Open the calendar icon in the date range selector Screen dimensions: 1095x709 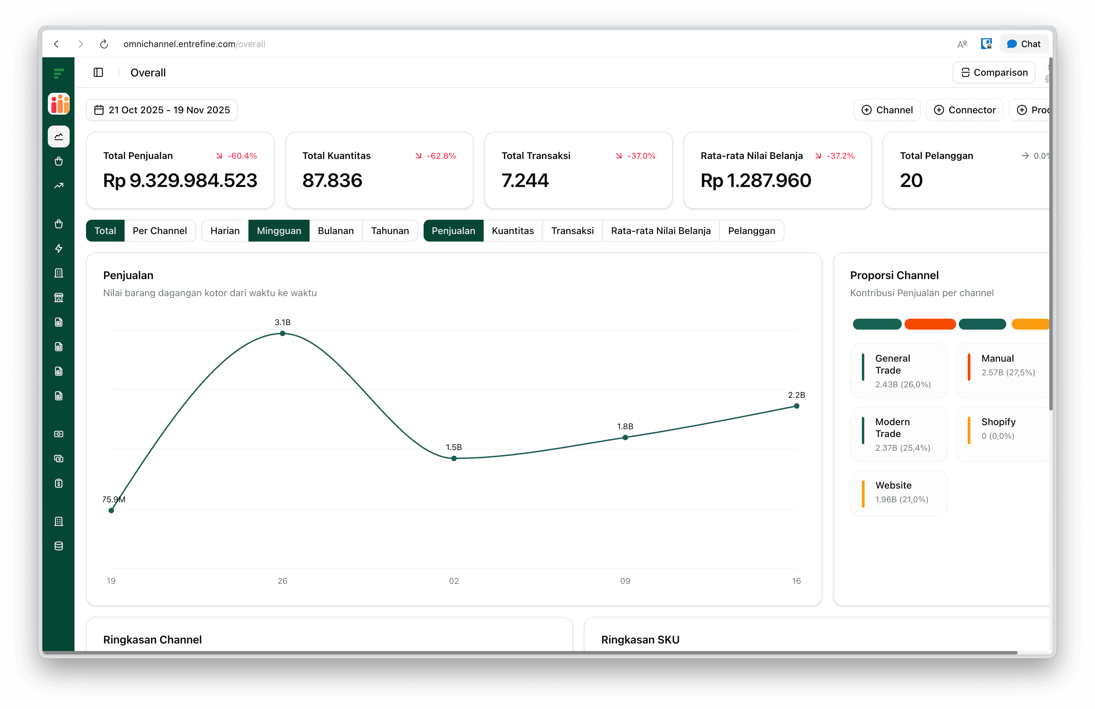99,110
